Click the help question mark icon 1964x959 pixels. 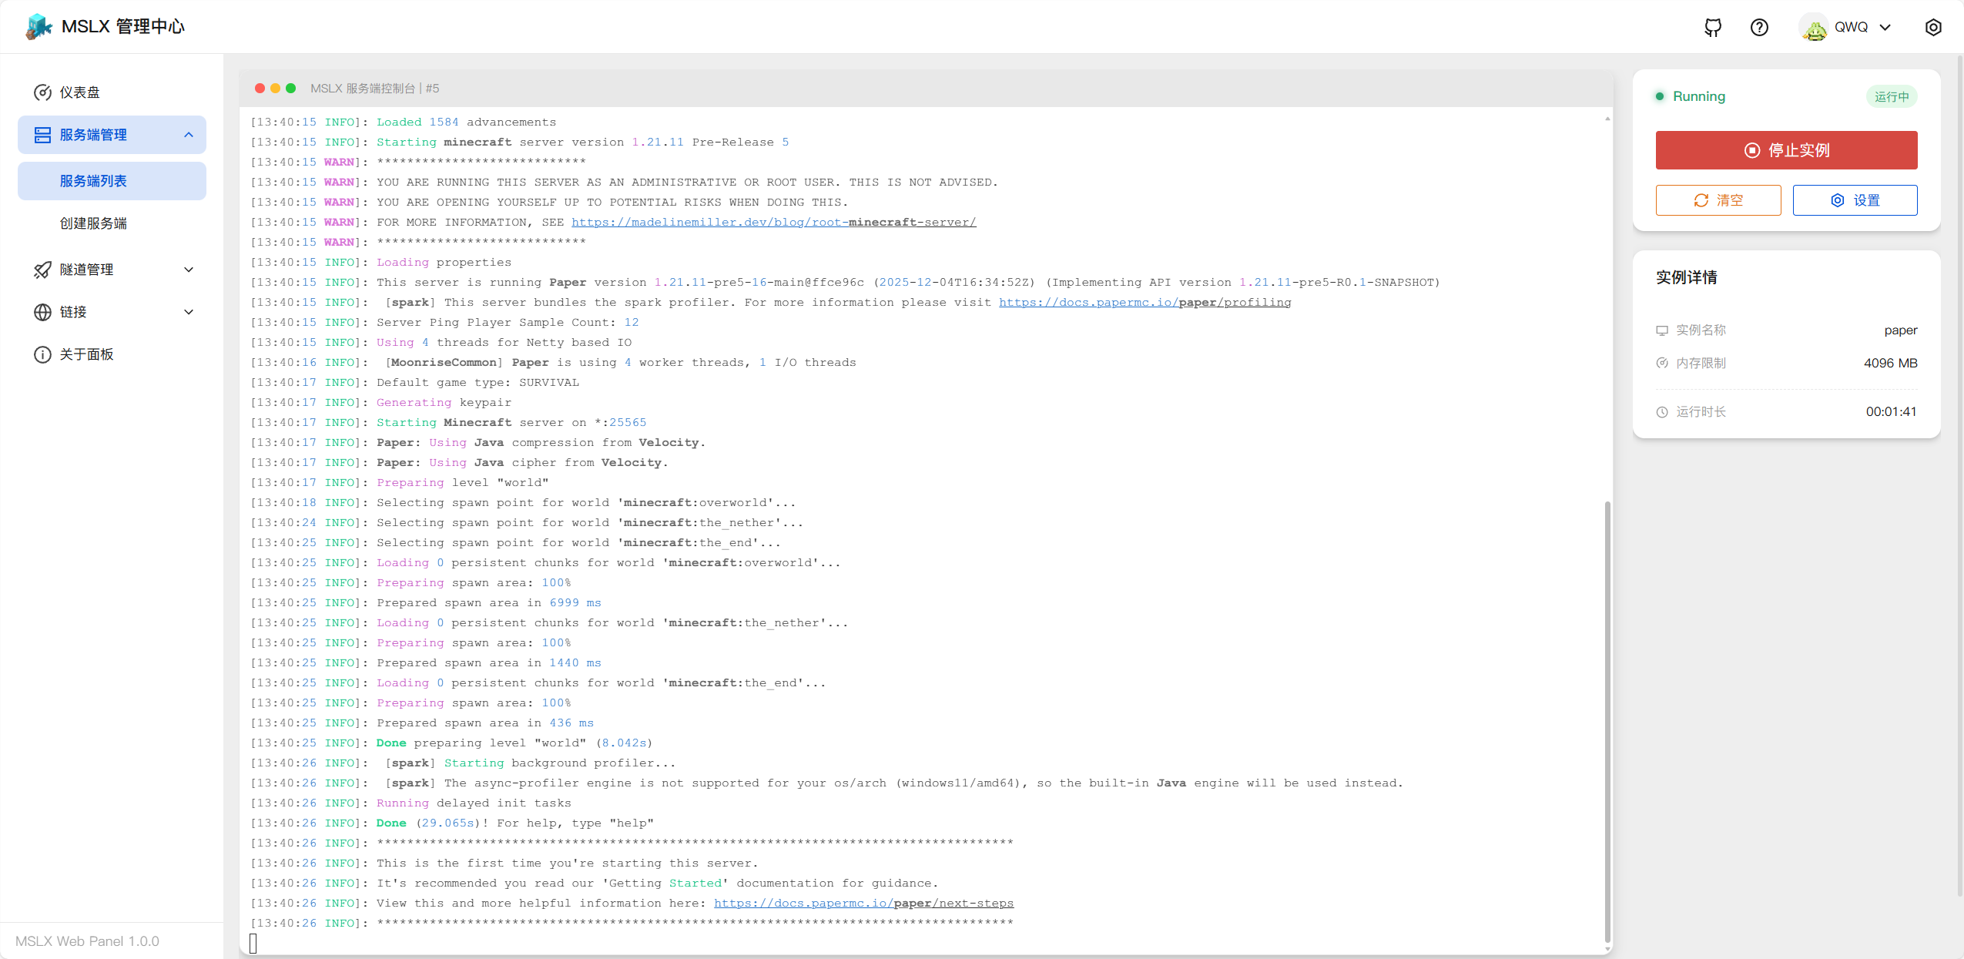(x=1759, y=28)
